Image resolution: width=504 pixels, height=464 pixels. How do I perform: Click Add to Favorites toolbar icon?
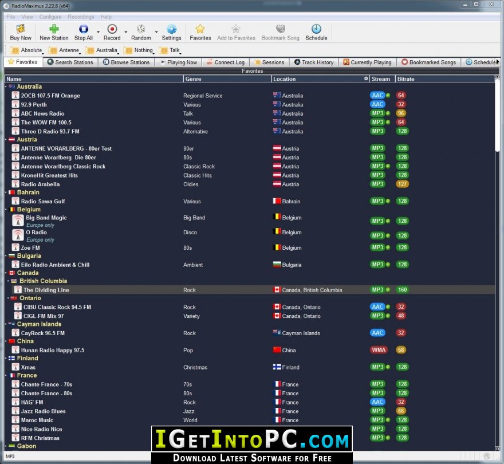(x=236, y=33)
